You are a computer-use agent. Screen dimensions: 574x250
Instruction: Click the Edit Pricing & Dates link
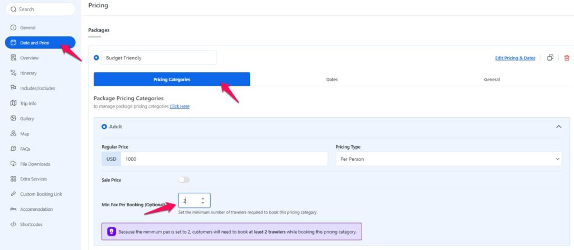tap(515, 58)
